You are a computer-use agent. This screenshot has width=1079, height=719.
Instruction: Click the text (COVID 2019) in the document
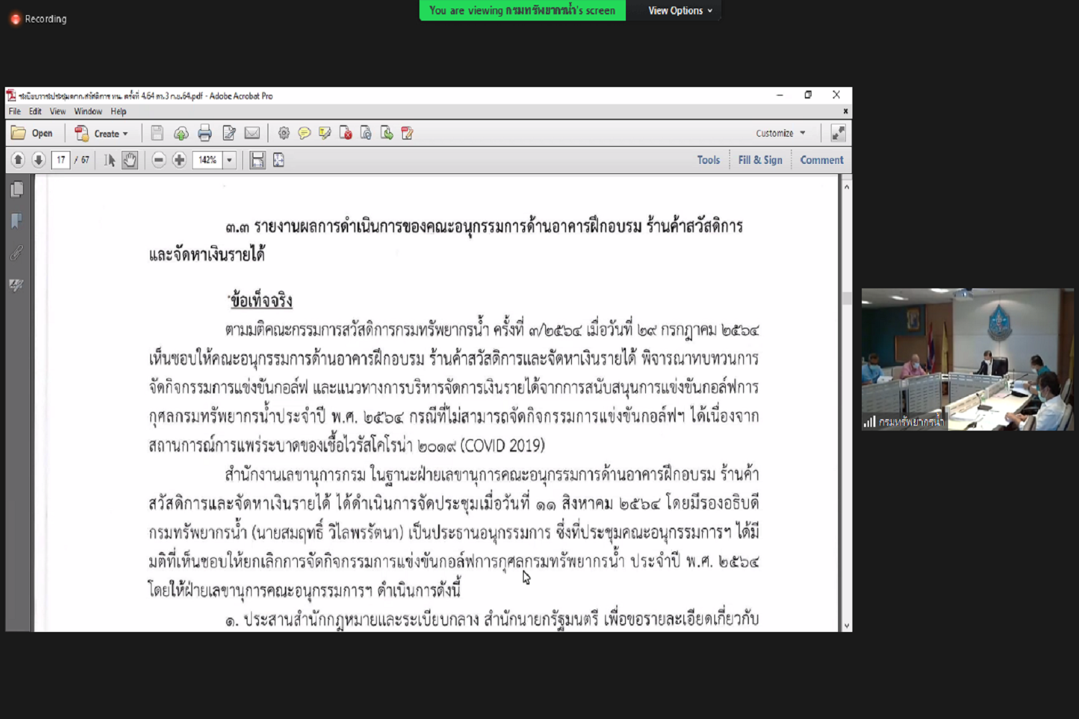[503, 446]
